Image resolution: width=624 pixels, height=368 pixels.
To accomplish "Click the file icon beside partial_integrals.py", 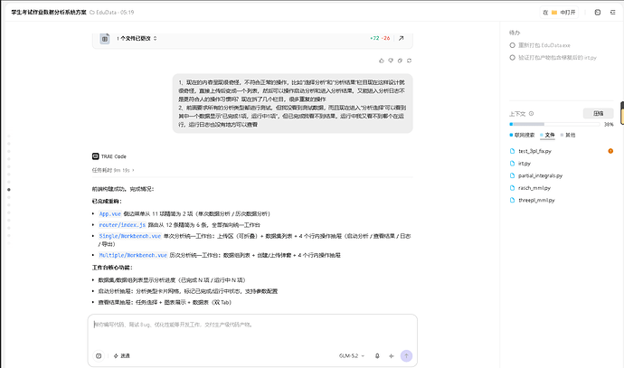I will [x=512, y=175].
